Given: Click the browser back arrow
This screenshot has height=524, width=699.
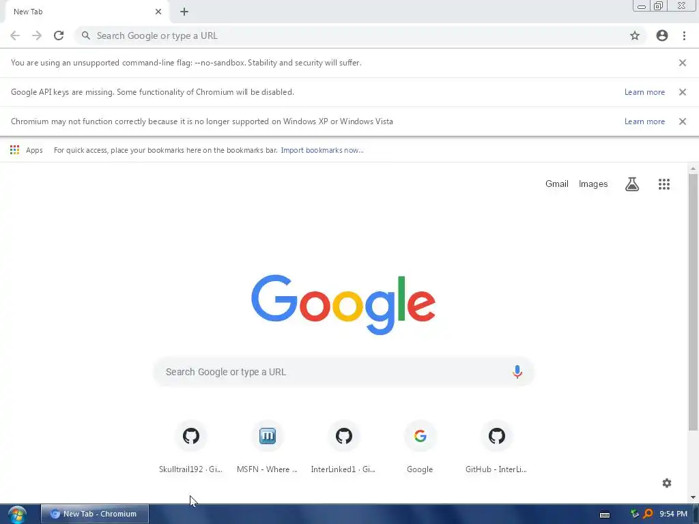Looking at the screenshot, I should click(x=15, y=35).
